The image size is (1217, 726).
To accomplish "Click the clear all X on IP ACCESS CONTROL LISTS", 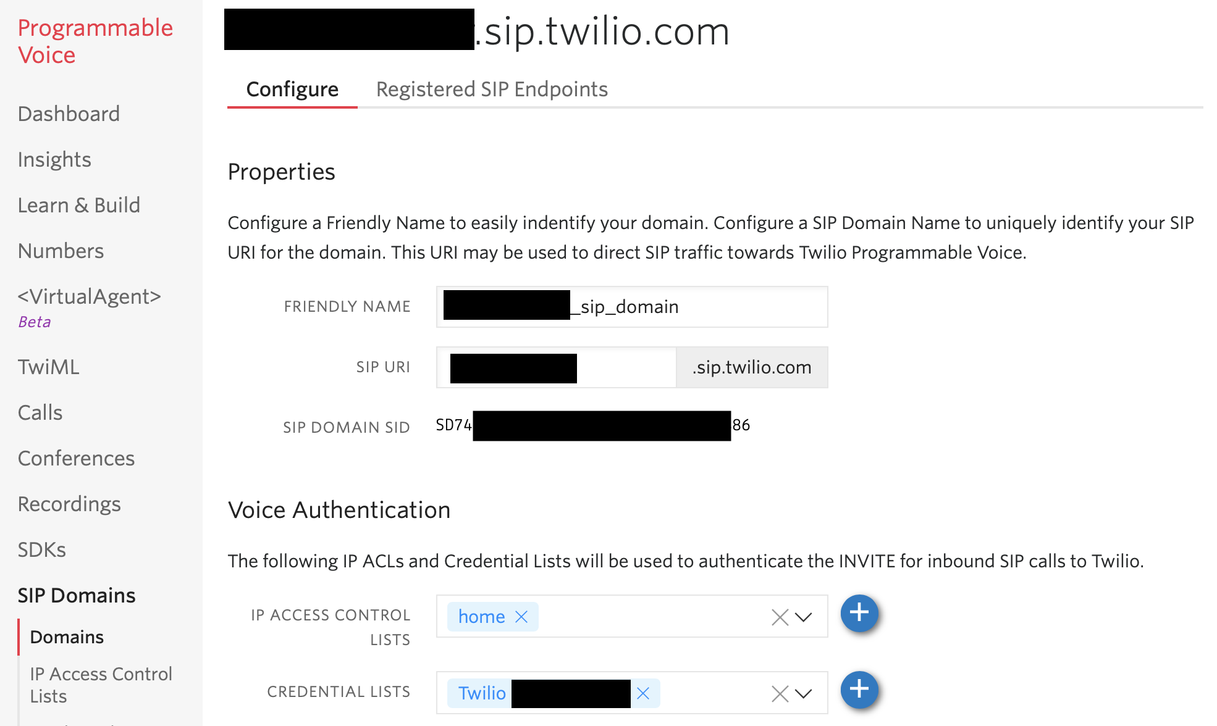I will pos(780,617).
